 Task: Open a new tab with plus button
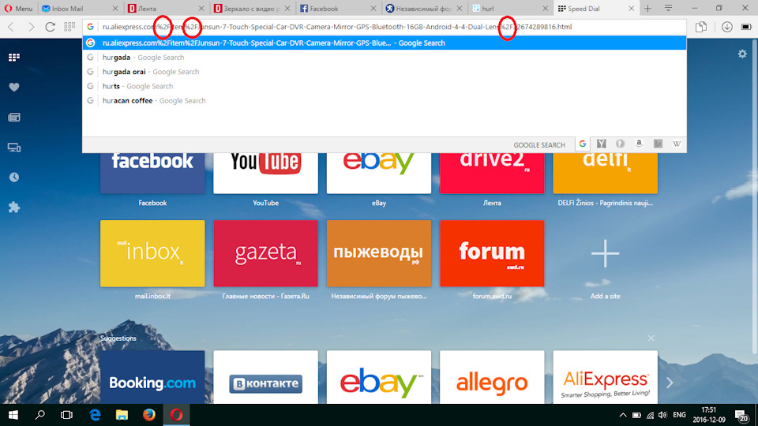(x=647, y=9)
